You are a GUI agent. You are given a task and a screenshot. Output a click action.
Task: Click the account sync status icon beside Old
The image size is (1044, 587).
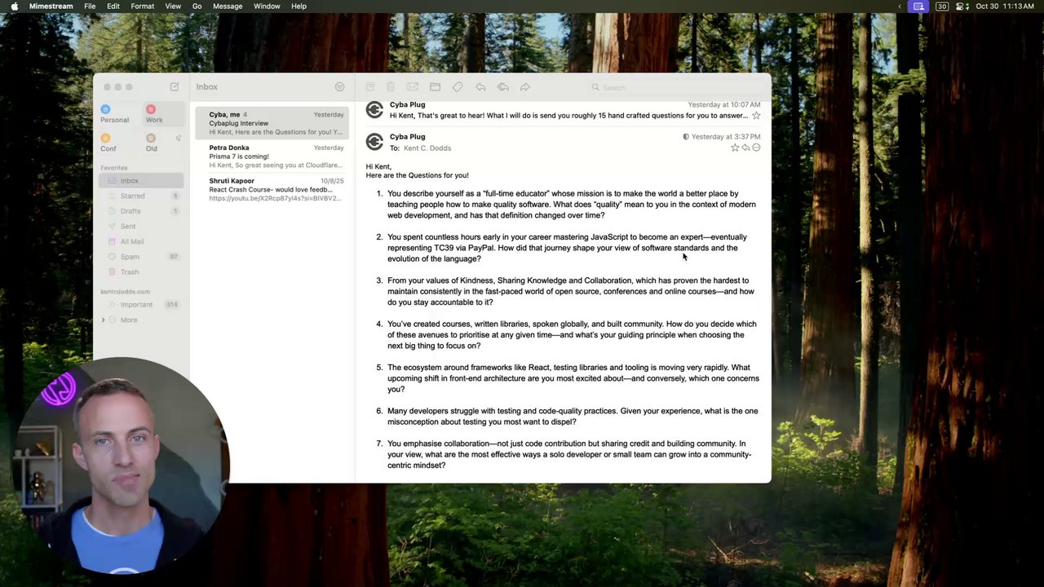click(179, 138)
